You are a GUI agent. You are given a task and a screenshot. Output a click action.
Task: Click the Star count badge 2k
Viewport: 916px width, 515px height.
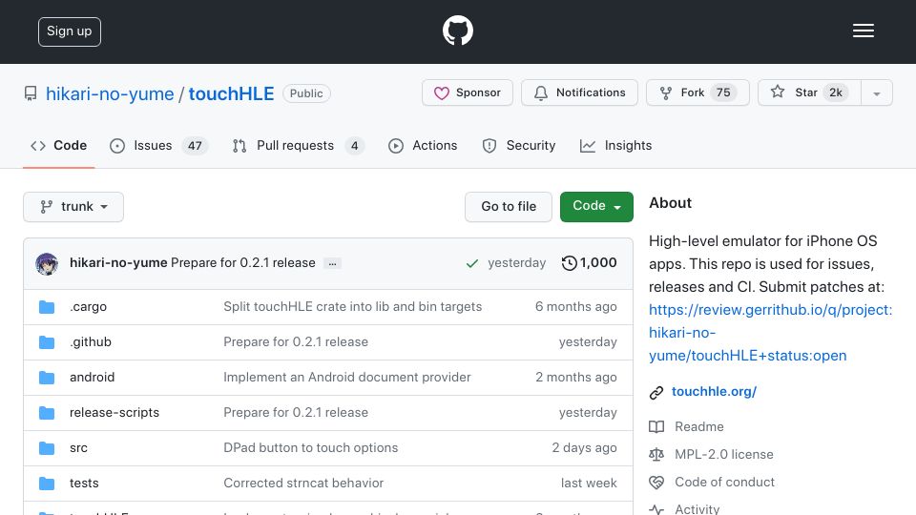836,93
